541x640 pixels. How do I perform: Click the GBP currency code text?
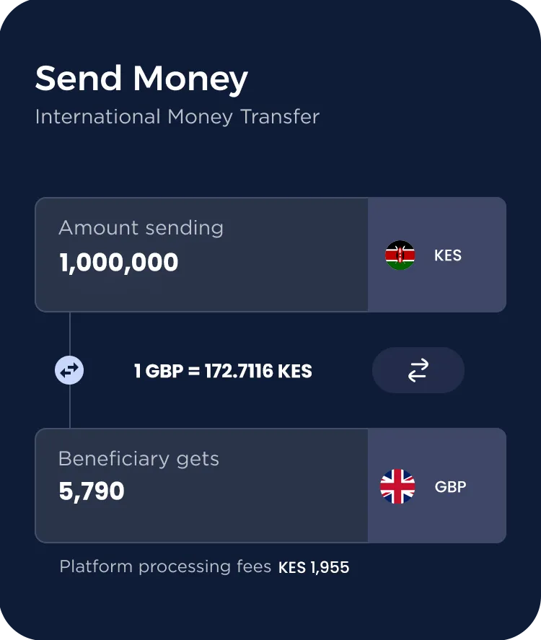(x=450, y=486)
